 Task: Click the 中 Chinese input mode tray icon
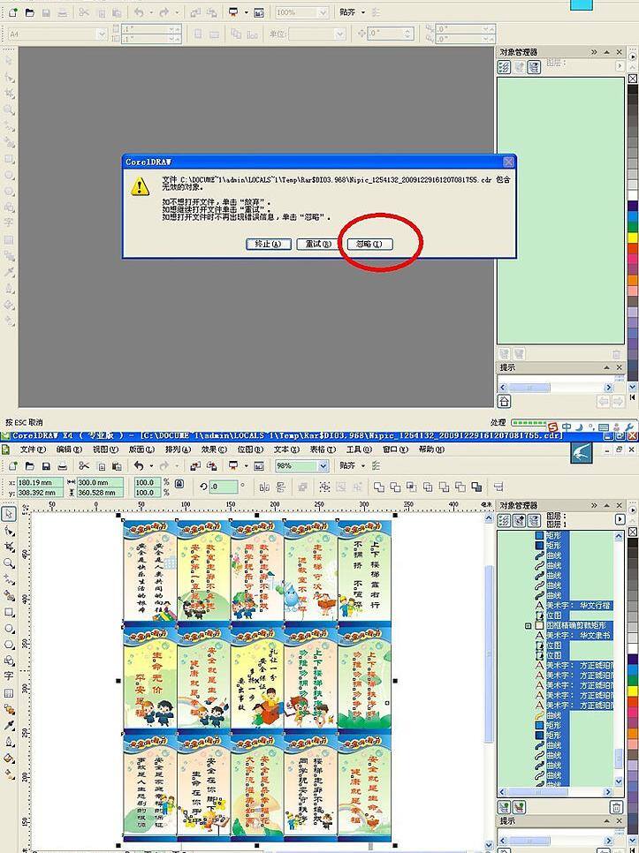[567, 427]
